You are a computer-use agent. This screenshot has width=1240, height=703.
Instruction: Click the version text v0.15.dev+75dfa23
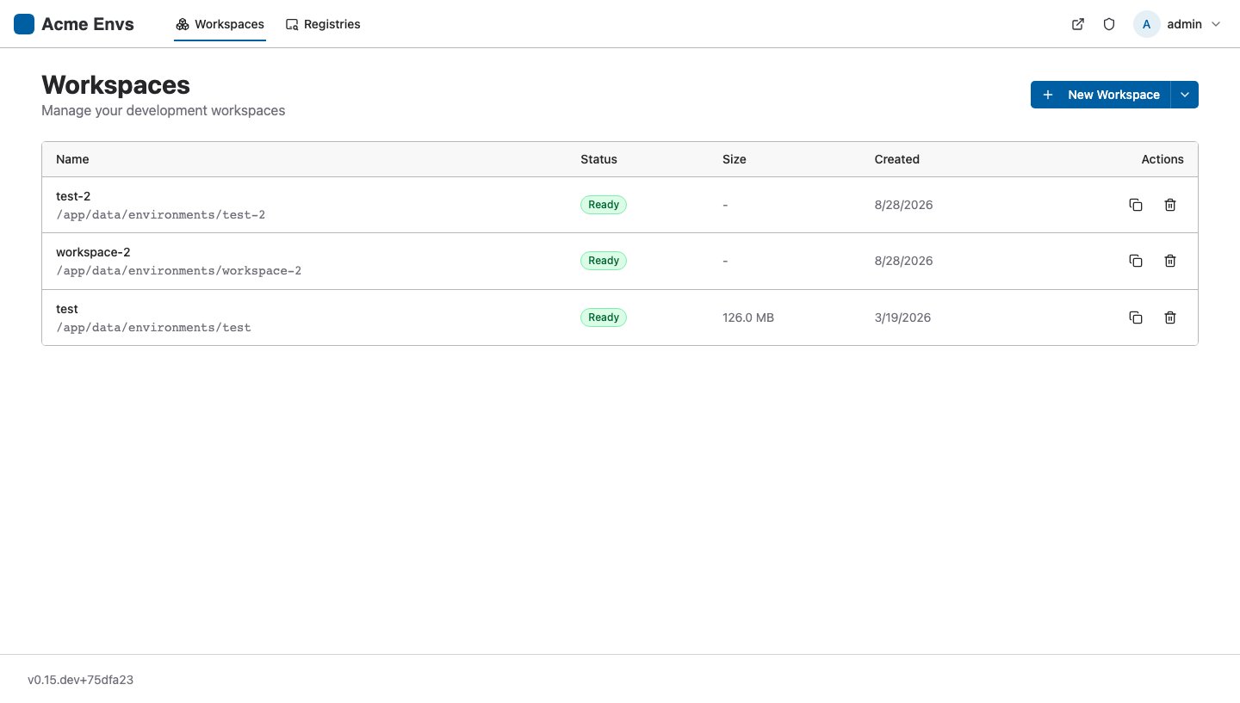point(80,680)
